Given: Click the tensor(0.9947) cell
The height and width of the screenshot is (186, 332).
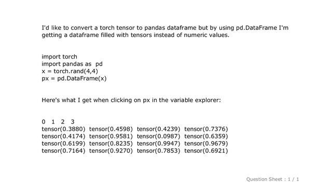Looking at the screenshot, I should 158,144.
